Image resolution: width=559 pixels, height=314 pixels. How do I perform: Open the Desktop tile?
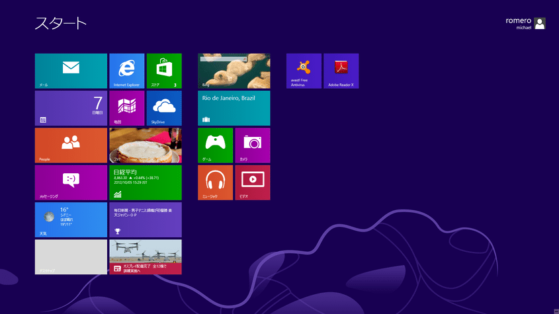point(71,257)
